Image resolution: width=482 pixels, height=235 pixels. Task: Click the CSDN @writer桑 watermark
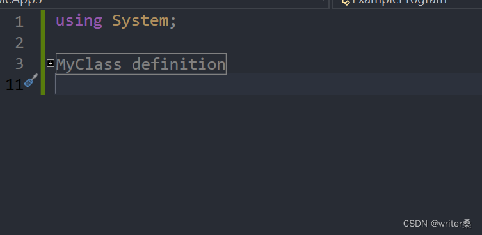(x=437, y=224)
